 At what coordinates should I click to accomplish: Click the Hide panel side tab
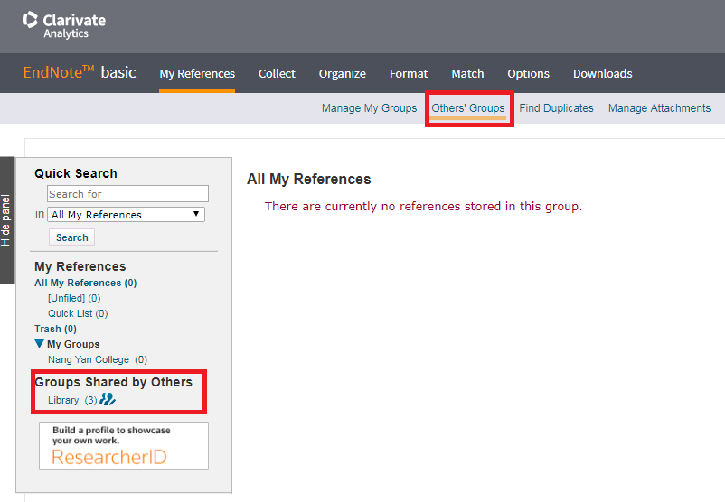coord(7,220)
